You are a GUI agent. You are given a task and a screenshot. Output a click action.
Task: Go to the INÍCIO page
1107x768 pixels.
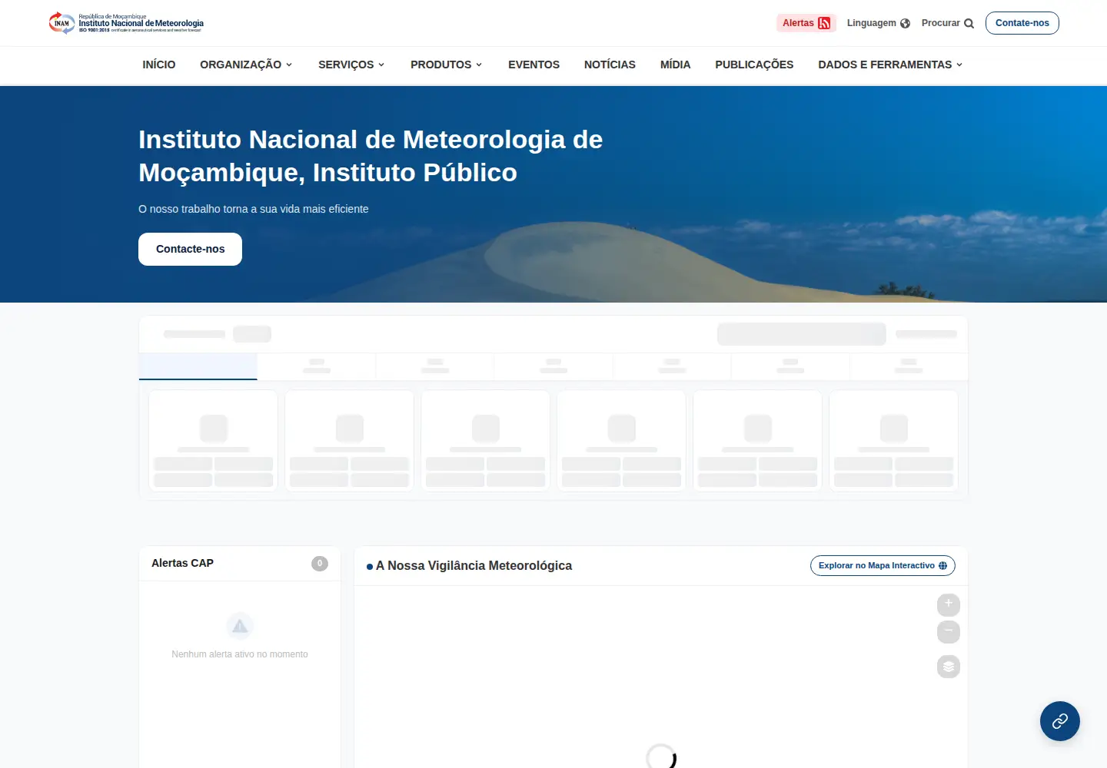click(159, 65)
